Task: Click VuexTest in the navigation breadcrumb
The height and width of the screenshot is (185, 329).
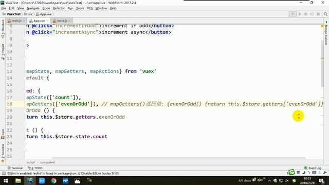Action: 11,14
